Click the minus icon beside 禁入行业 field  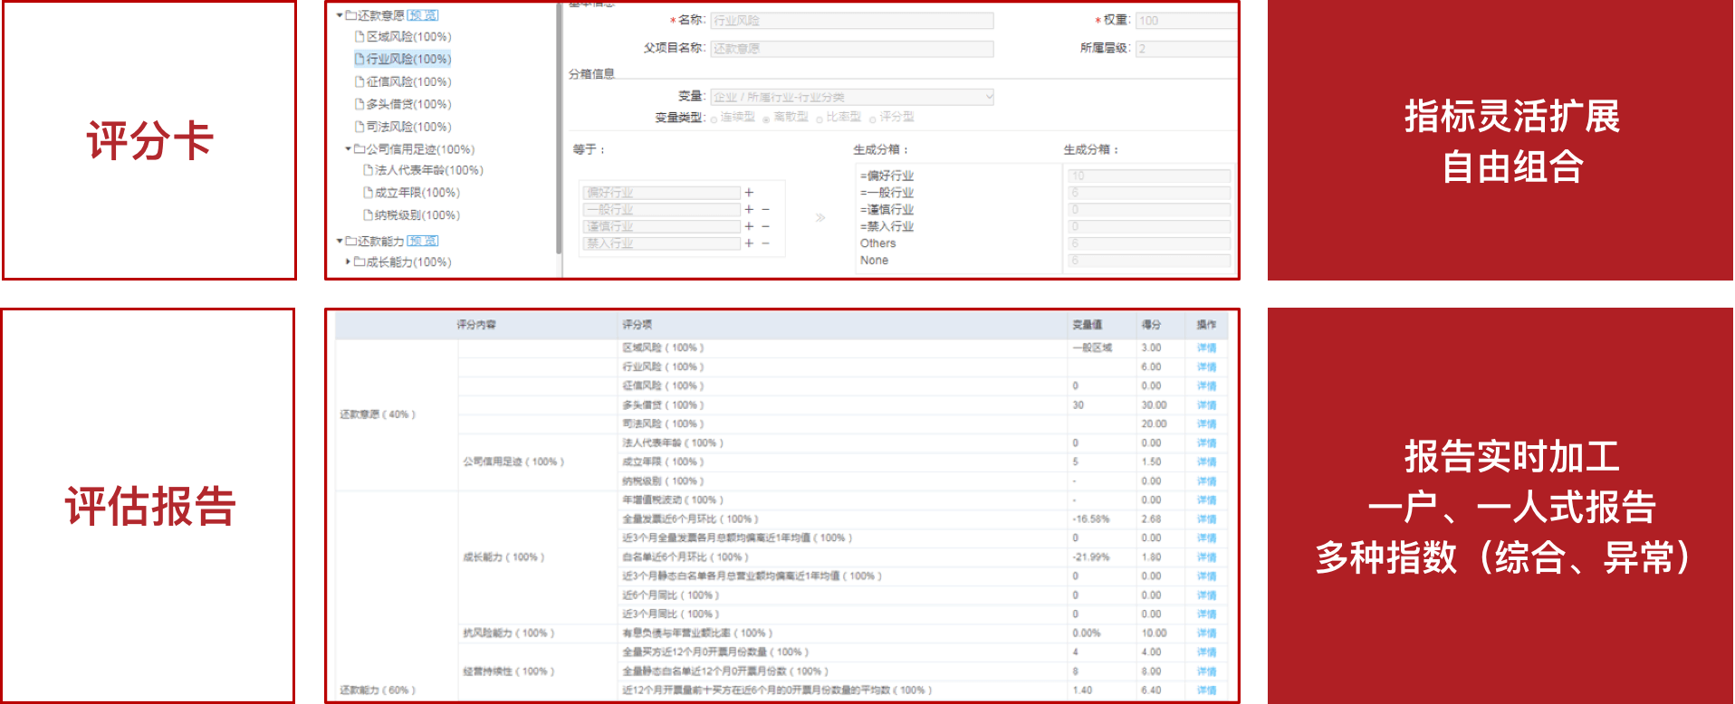coord(765,243)
